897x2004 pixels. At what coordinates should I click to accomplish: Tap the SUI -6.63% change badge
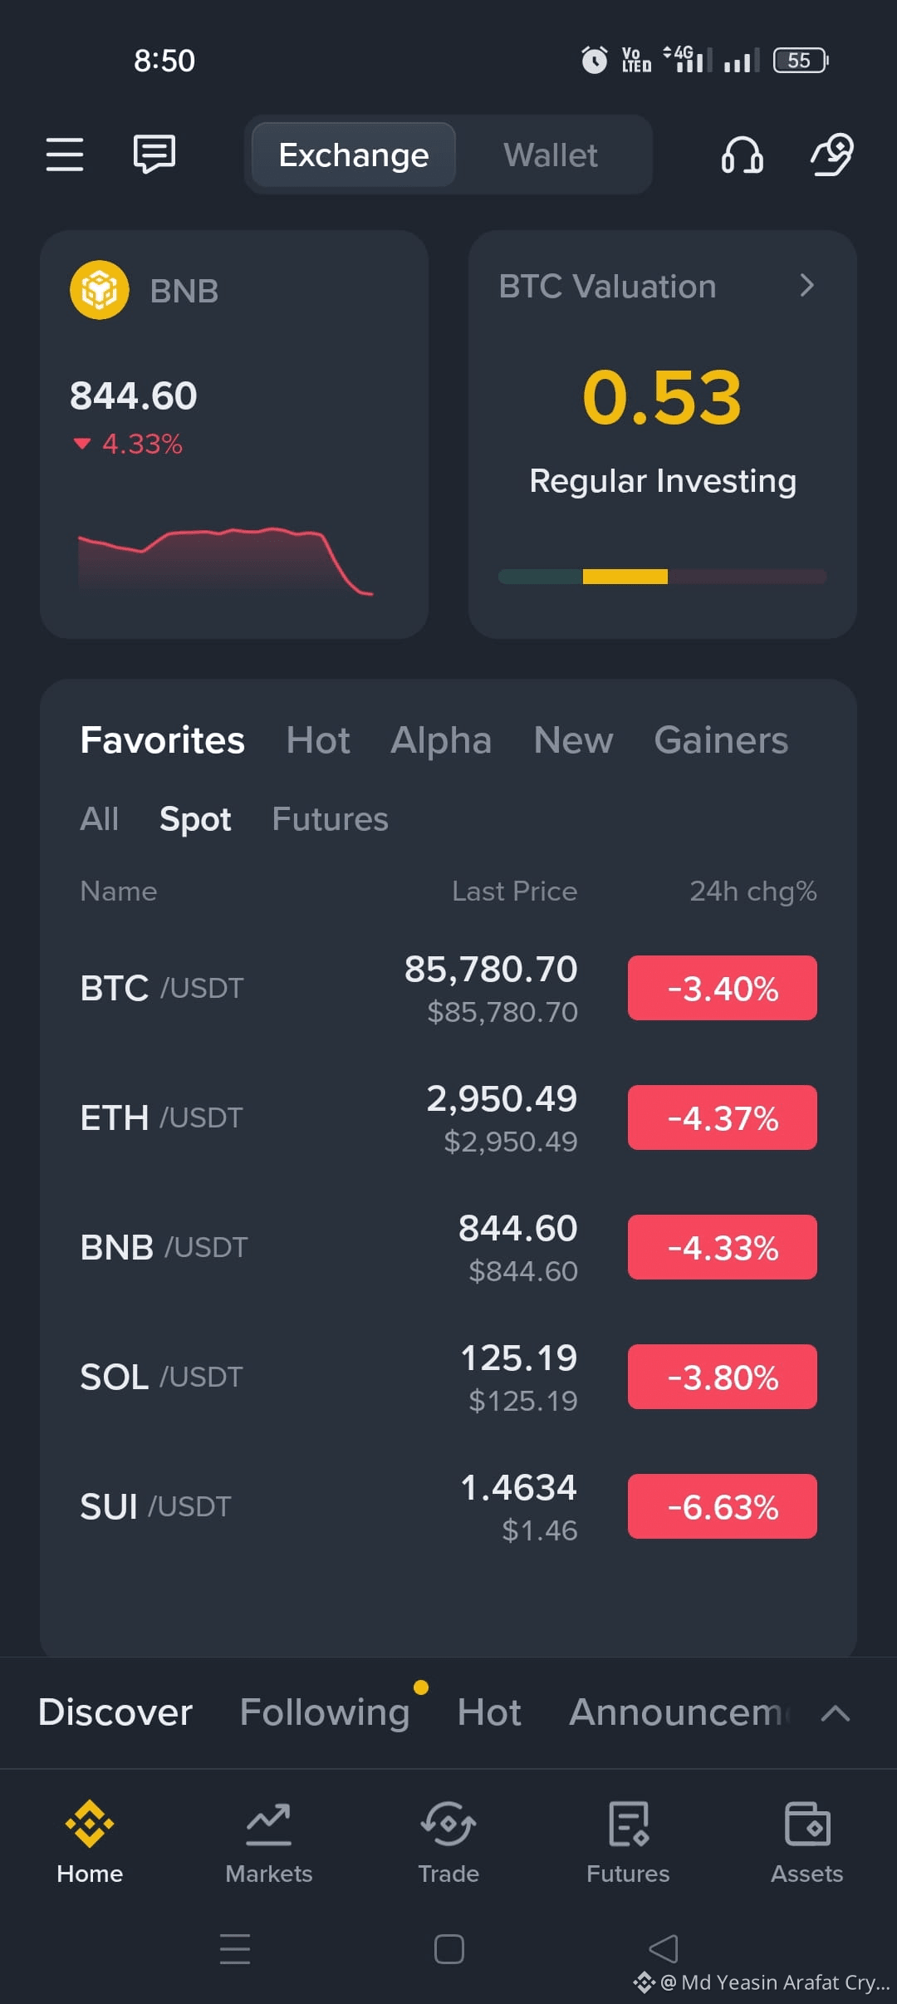[723, 1506]
